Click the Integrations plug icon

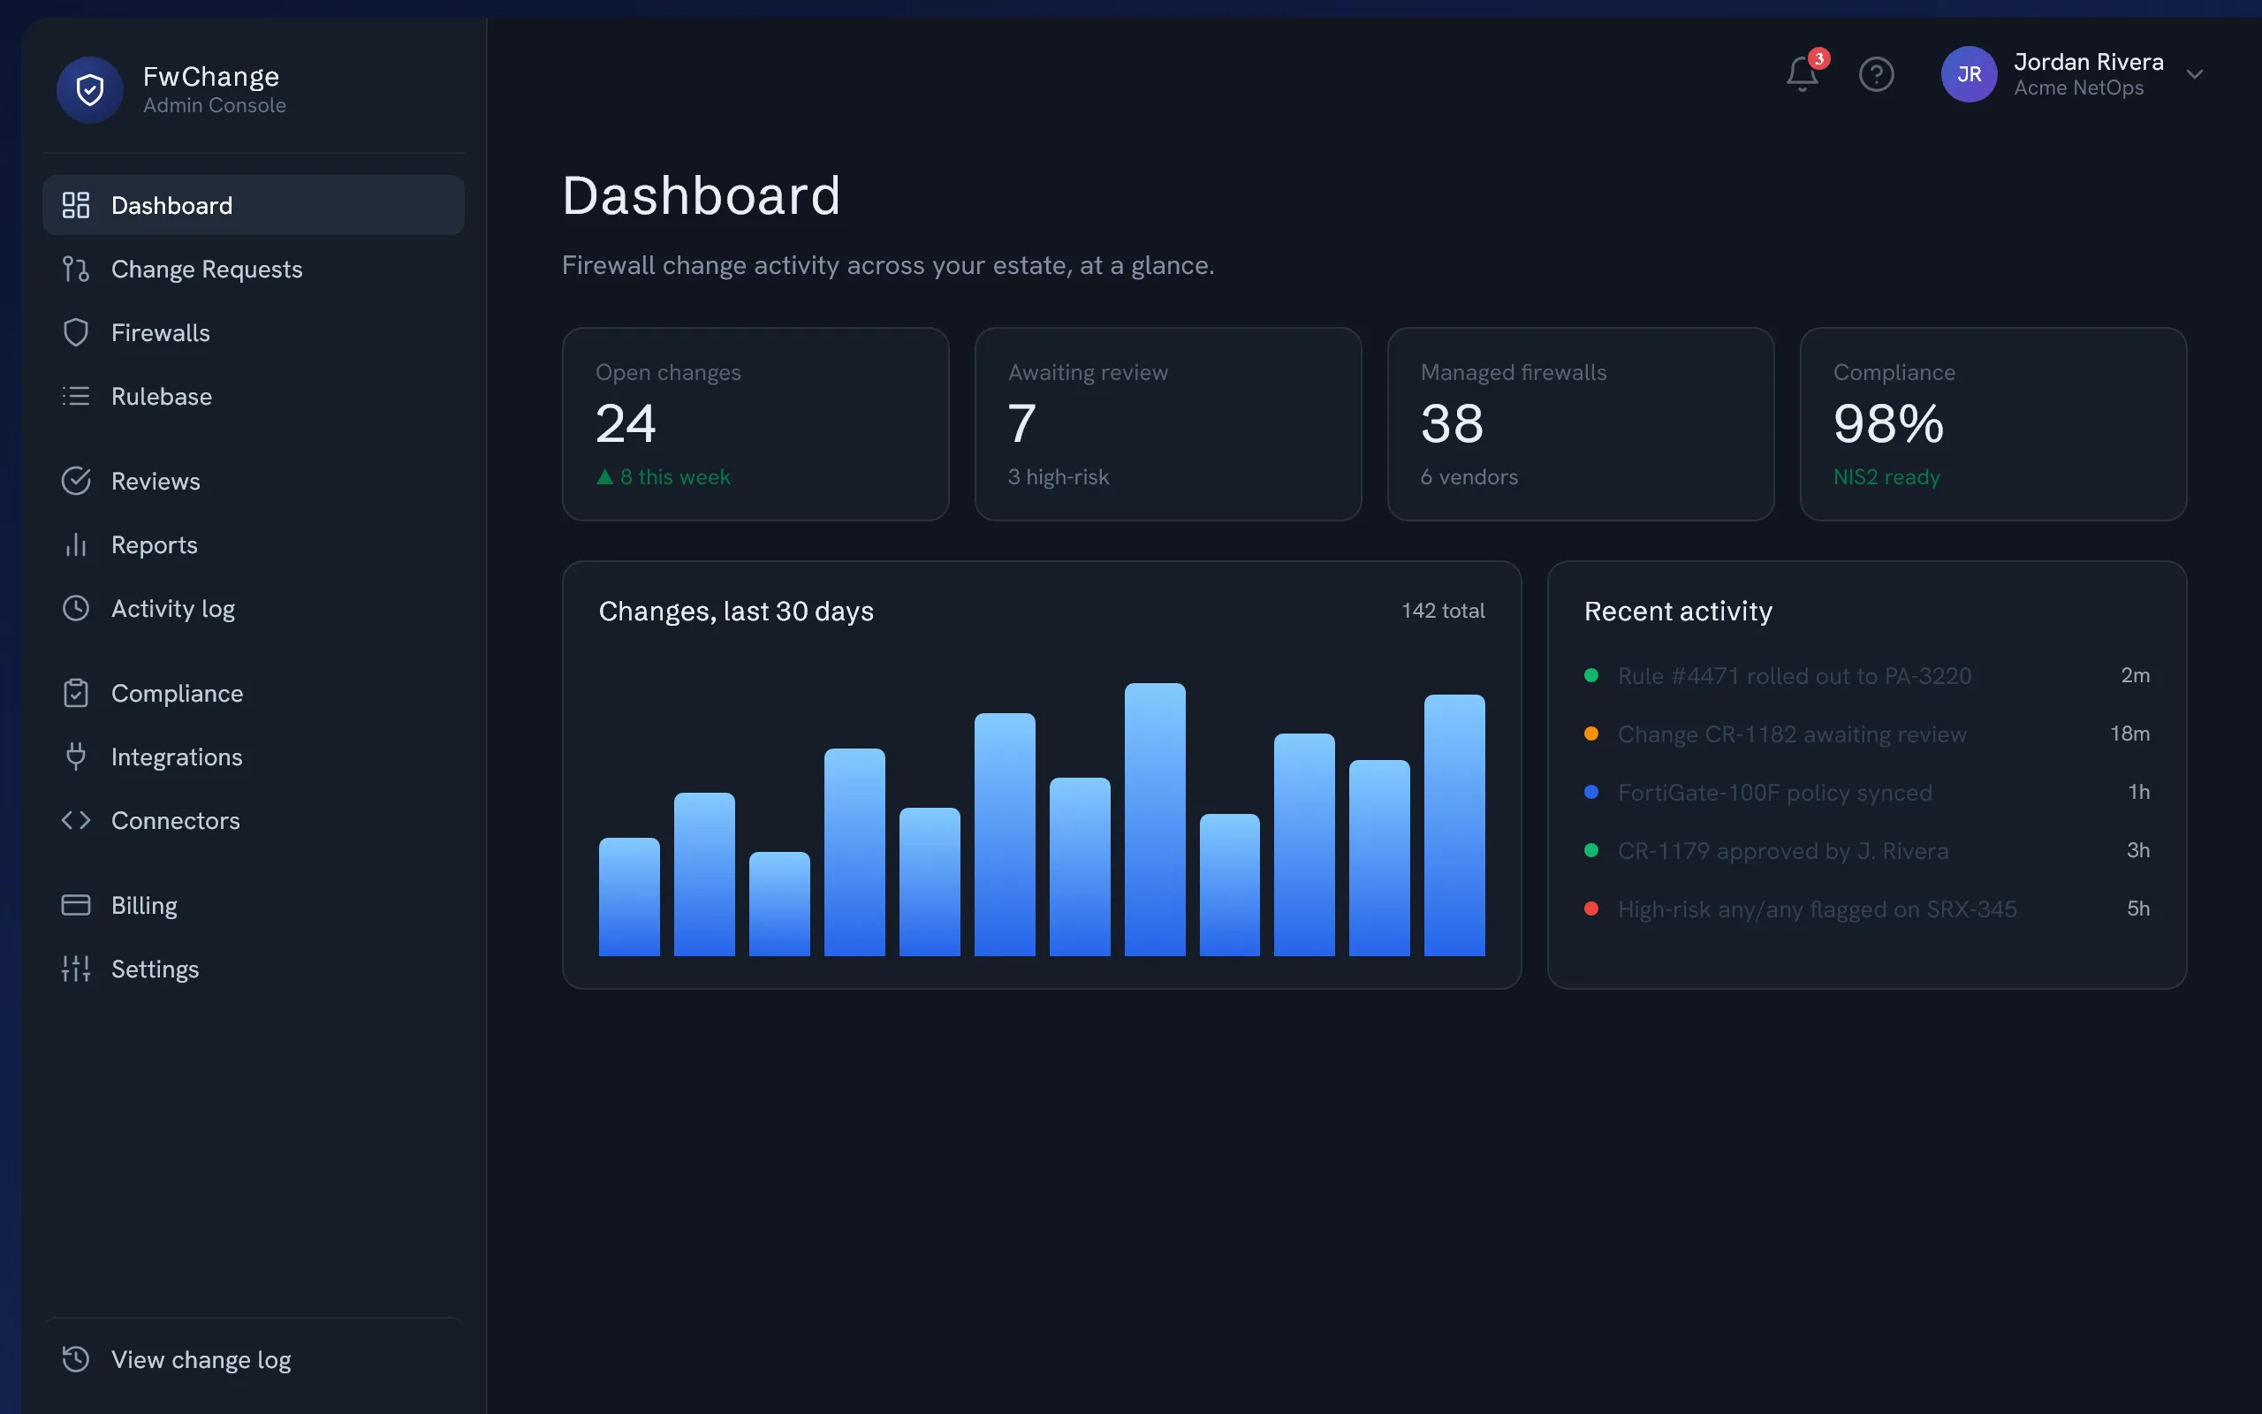point(76,756)
